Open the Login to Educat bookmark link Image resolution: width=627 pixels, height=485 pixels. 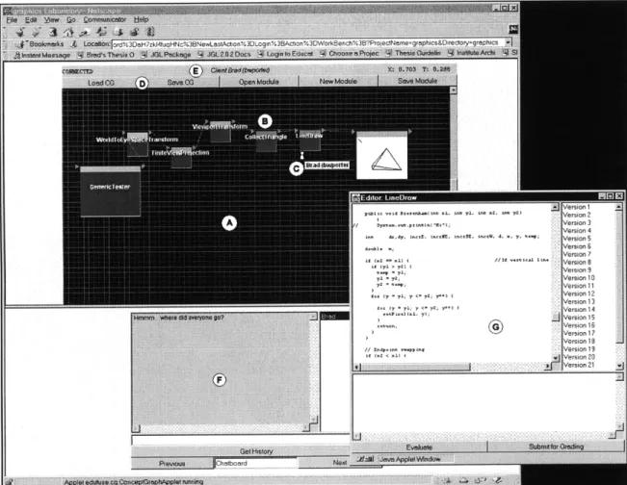point(286,54)
